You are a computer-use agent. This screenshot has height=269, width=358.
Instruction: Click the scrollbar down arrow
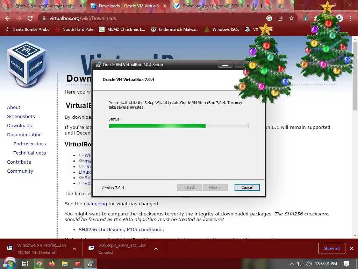tap(355, 235)
